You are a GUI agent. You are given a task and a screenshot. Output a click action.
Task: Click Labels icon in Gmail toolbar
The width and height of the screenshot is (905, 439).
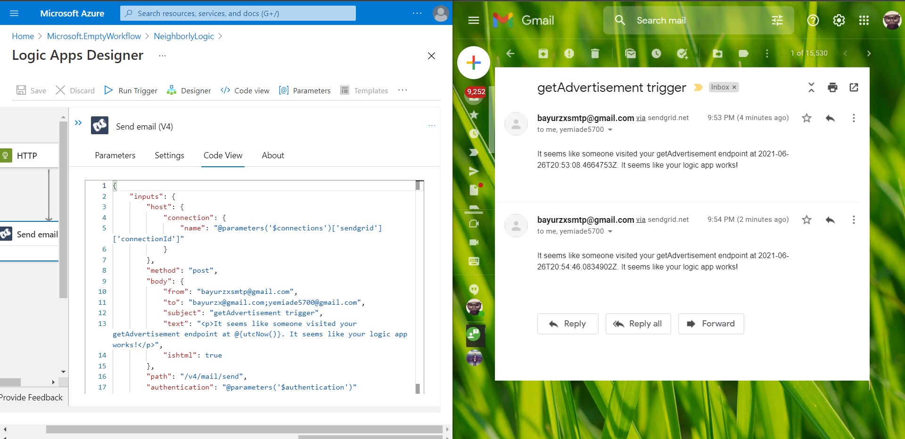click(743, 54)
